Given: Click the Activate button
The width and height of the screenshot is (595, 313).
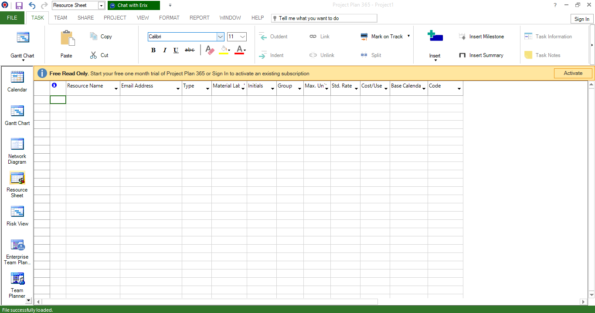Looking at the screenshot, I should click(573, 73).
